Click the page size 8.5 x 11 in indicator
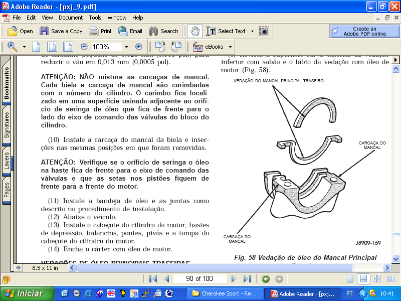Viewport: 401px width, 301px height. click(x=45, y=268)
